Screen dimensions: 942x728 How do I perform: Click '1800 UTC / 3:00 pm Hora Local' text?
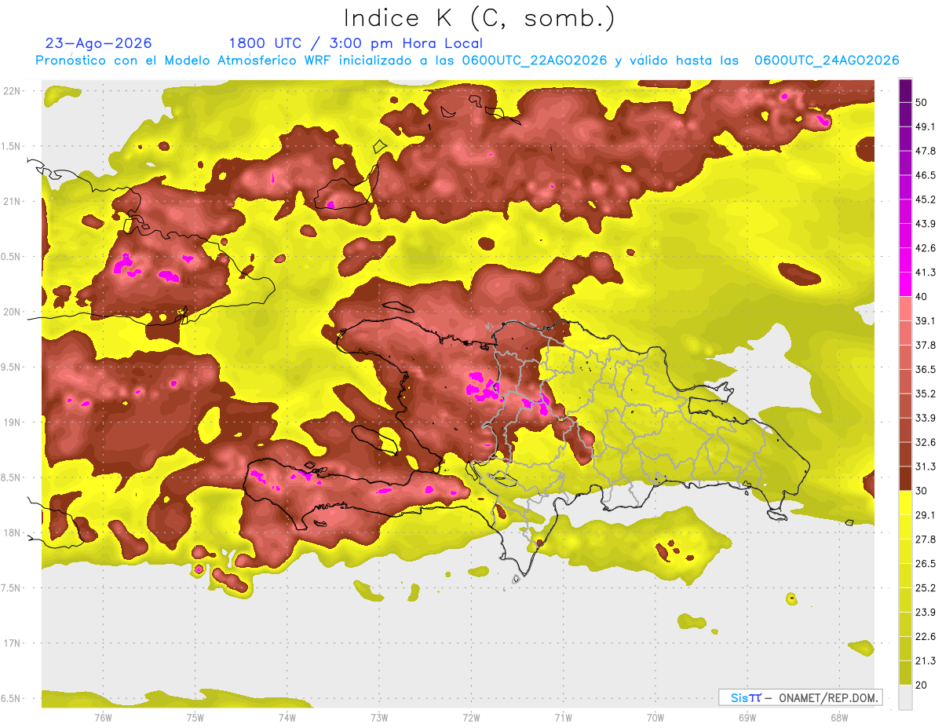click(356, 44)
